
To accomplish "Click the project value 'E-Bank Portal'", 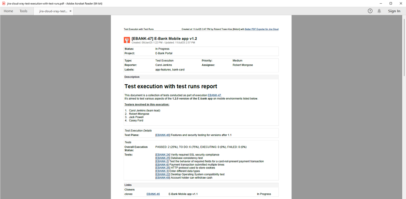I will [164, 53].
